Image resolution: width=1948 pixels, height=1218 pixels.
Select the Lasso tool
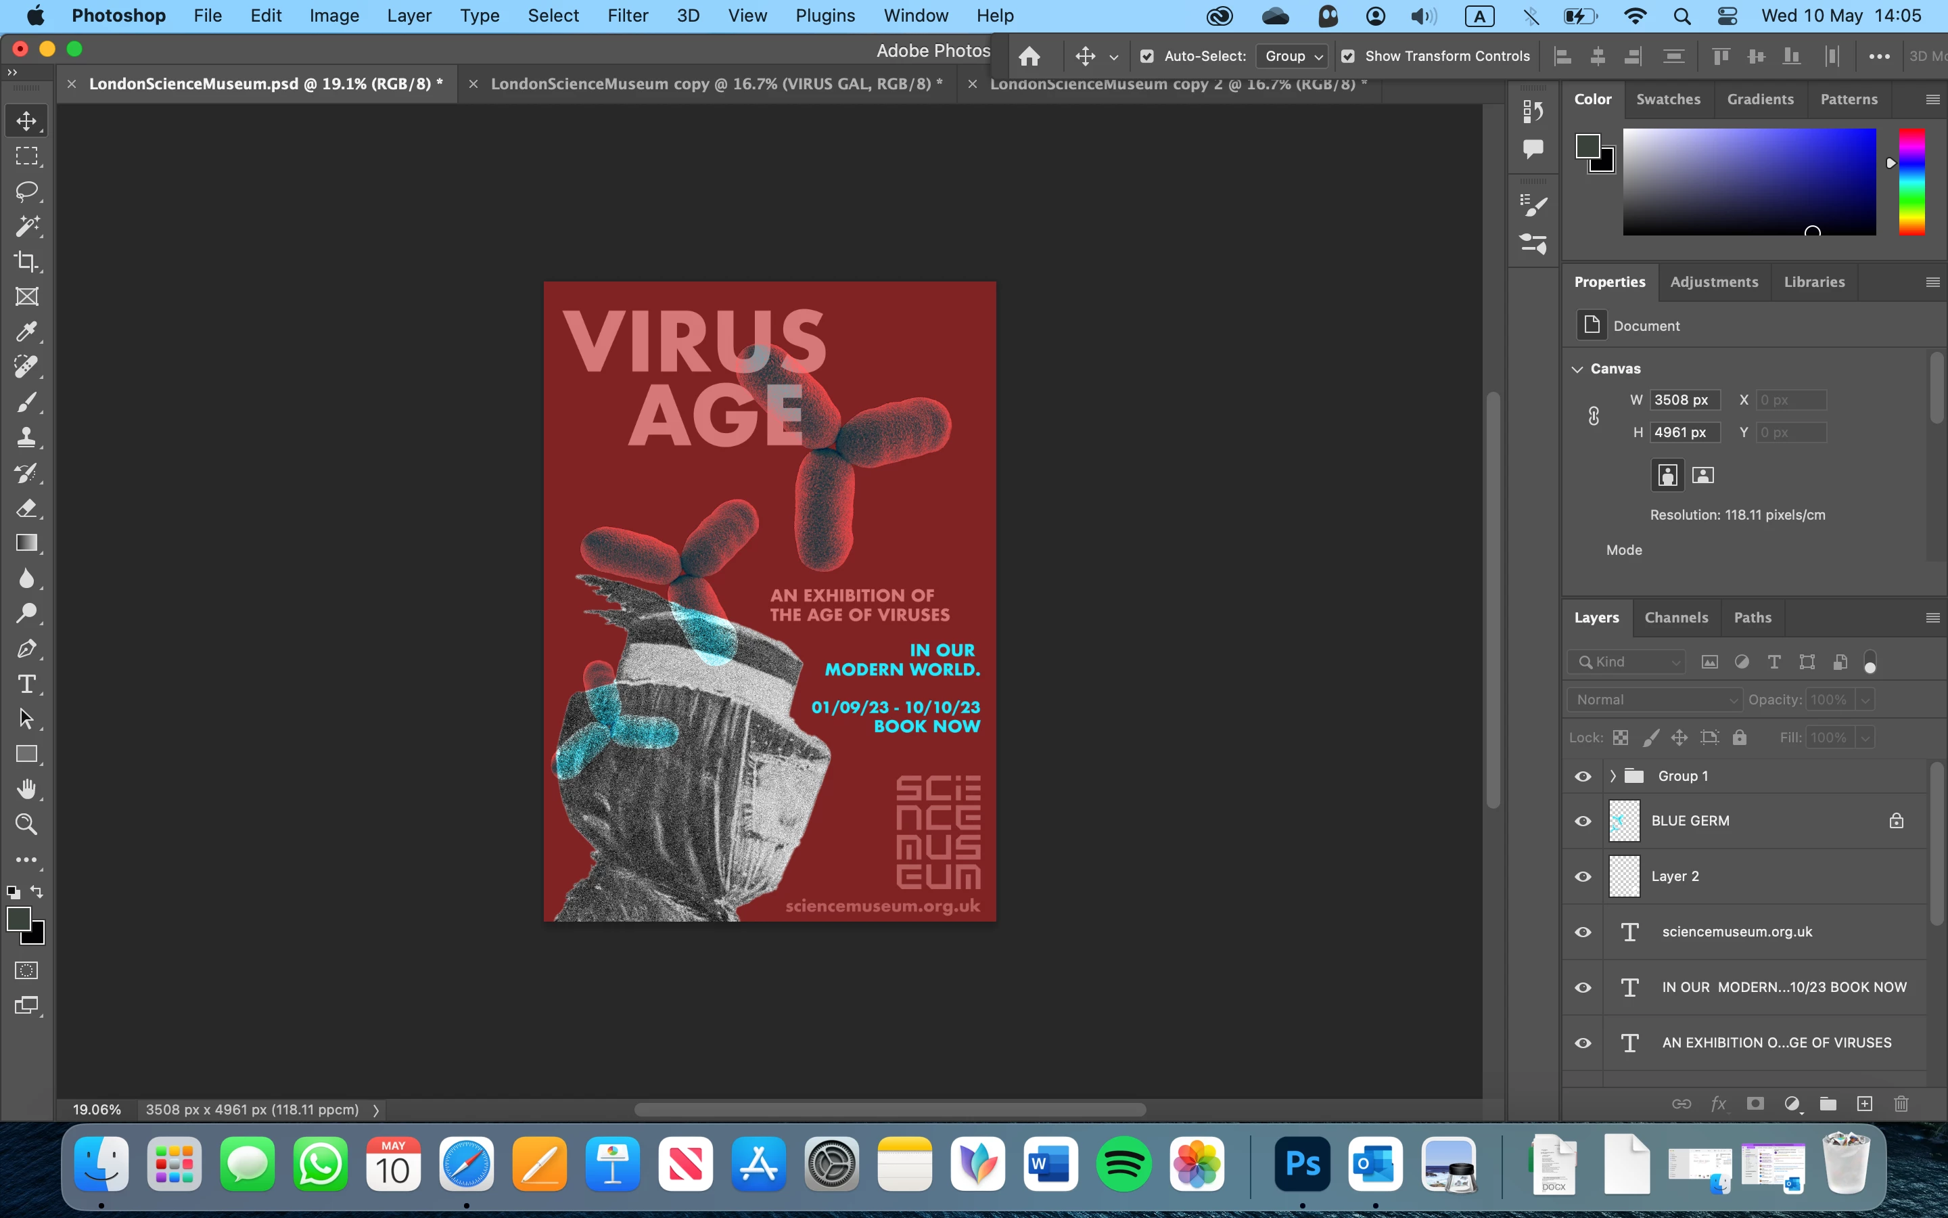(x=26, y=191)
